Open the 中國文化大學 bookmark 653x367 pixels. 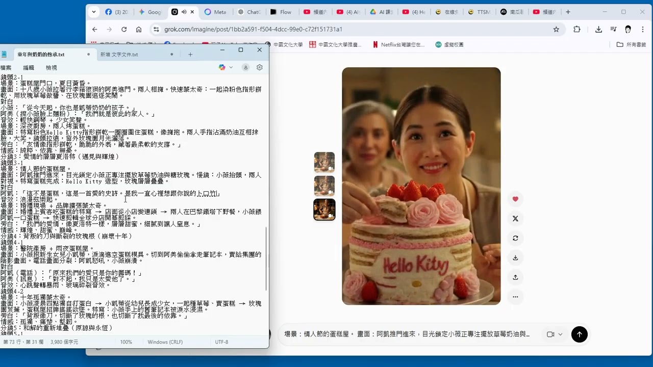pos(284,45)
